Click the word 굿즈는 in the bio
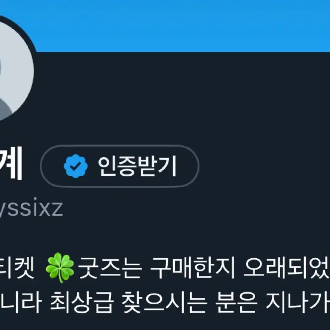The height and width of the screenshot is (330, 330). tap(110, 268)
